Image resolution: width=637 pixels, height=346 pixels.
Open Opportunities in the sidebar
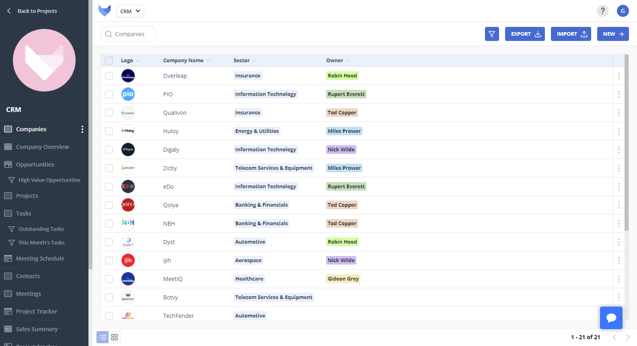(35, 165)
